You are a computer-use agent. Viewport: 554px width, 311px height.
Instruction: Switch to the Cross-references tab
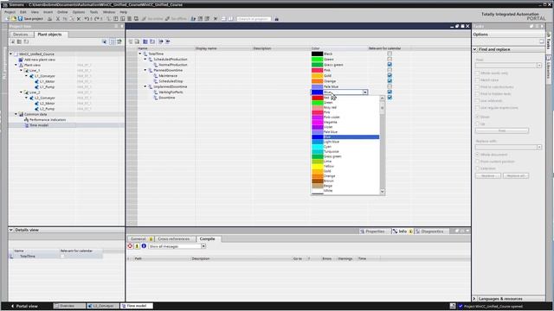[174, 238]
